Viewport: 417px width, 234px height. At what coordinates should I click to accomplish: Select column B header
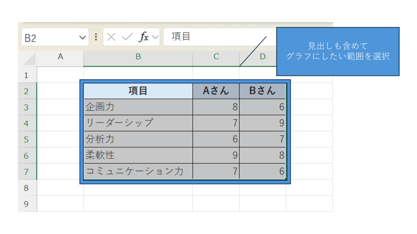tap(138, 57)
